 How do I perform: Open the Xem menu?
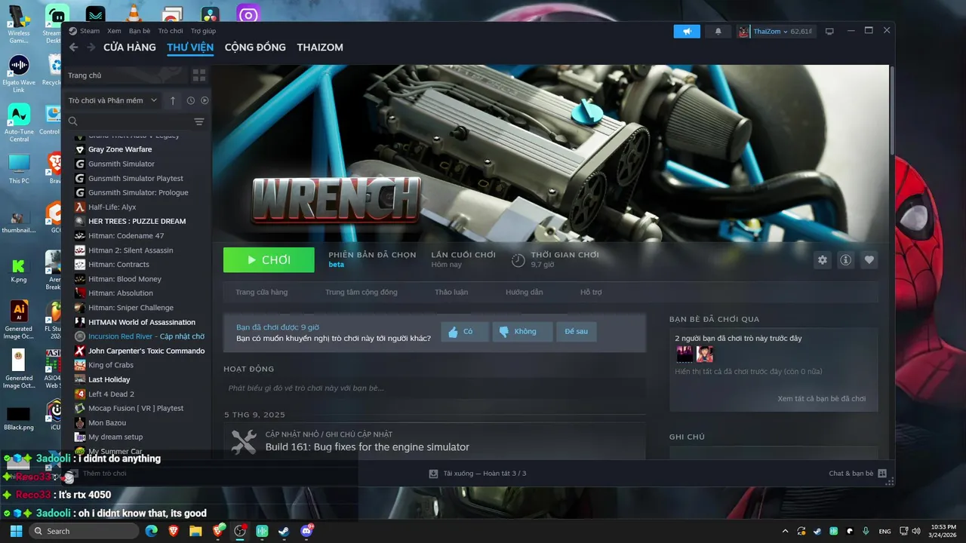(x=114, y=31)
